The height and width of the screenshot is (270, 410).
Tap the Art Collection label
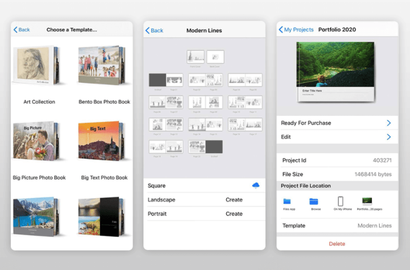click(39, 102)
